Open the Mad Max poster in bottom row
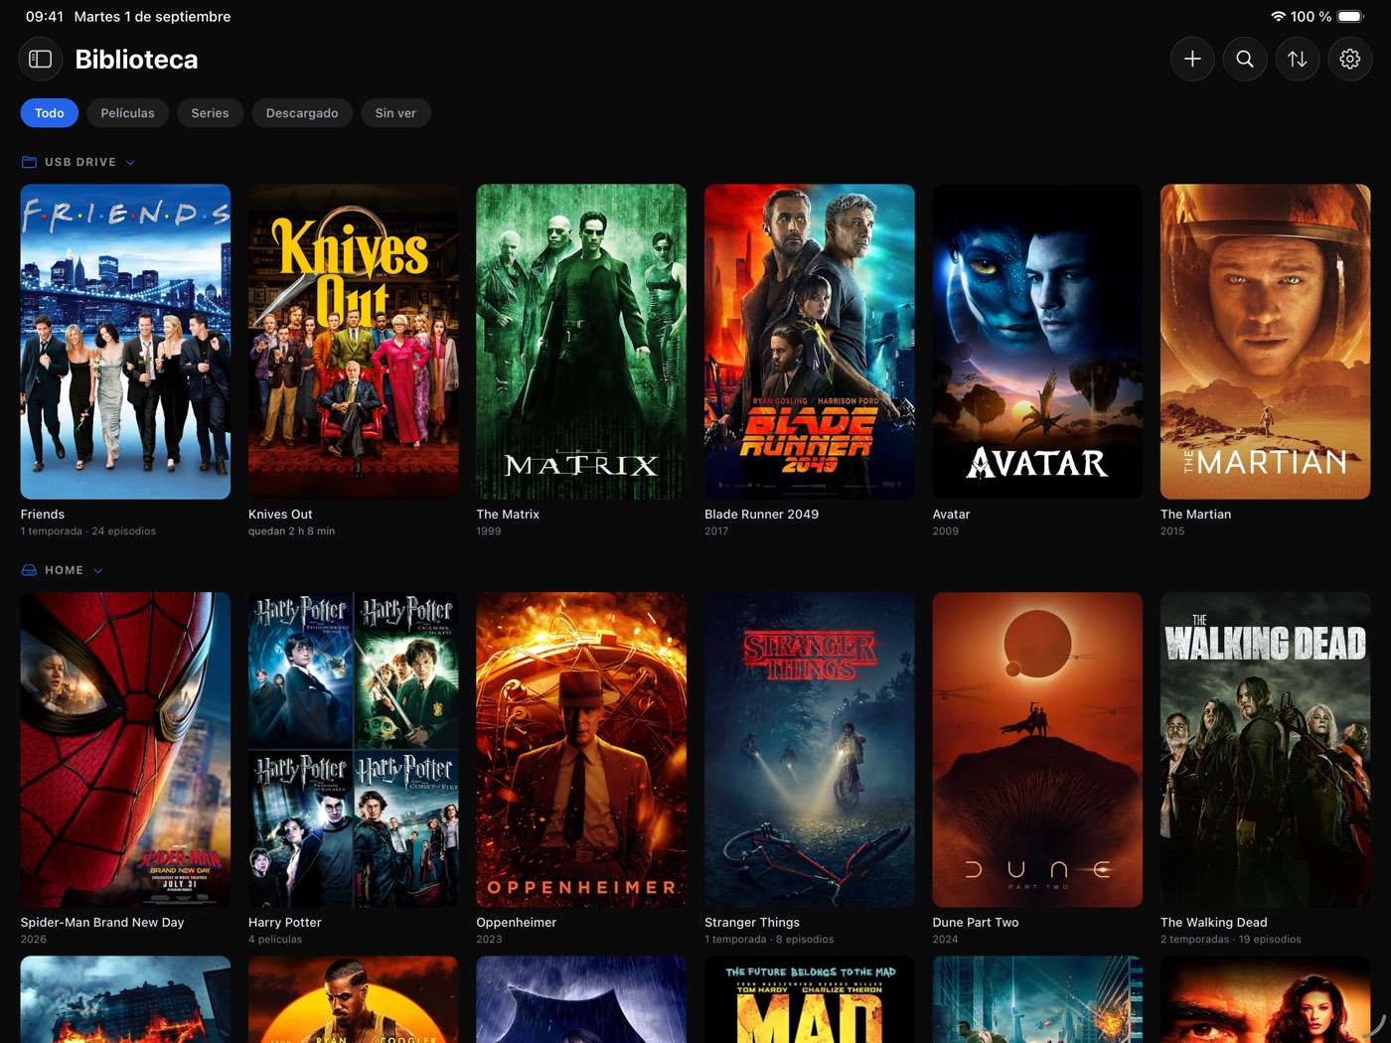The height and width of the screenshot is (1043, 1391). tap(810, 999)
